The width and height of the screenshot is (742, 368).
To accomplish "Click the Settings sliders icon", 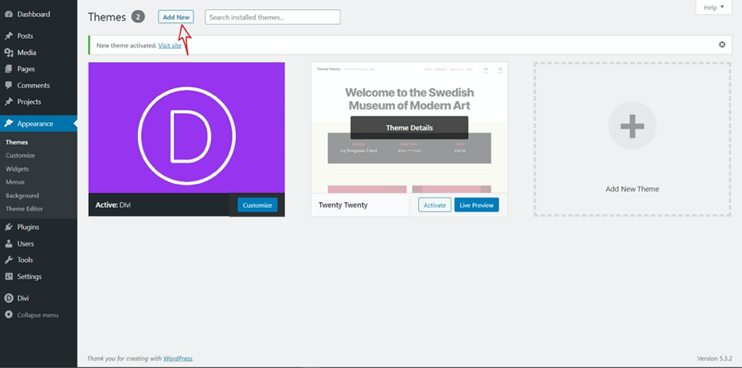I will (8, 276).
